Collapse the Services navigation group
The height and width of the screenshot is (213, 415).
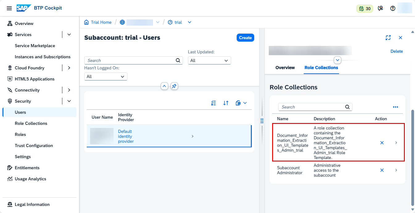(x=69, y=35)
